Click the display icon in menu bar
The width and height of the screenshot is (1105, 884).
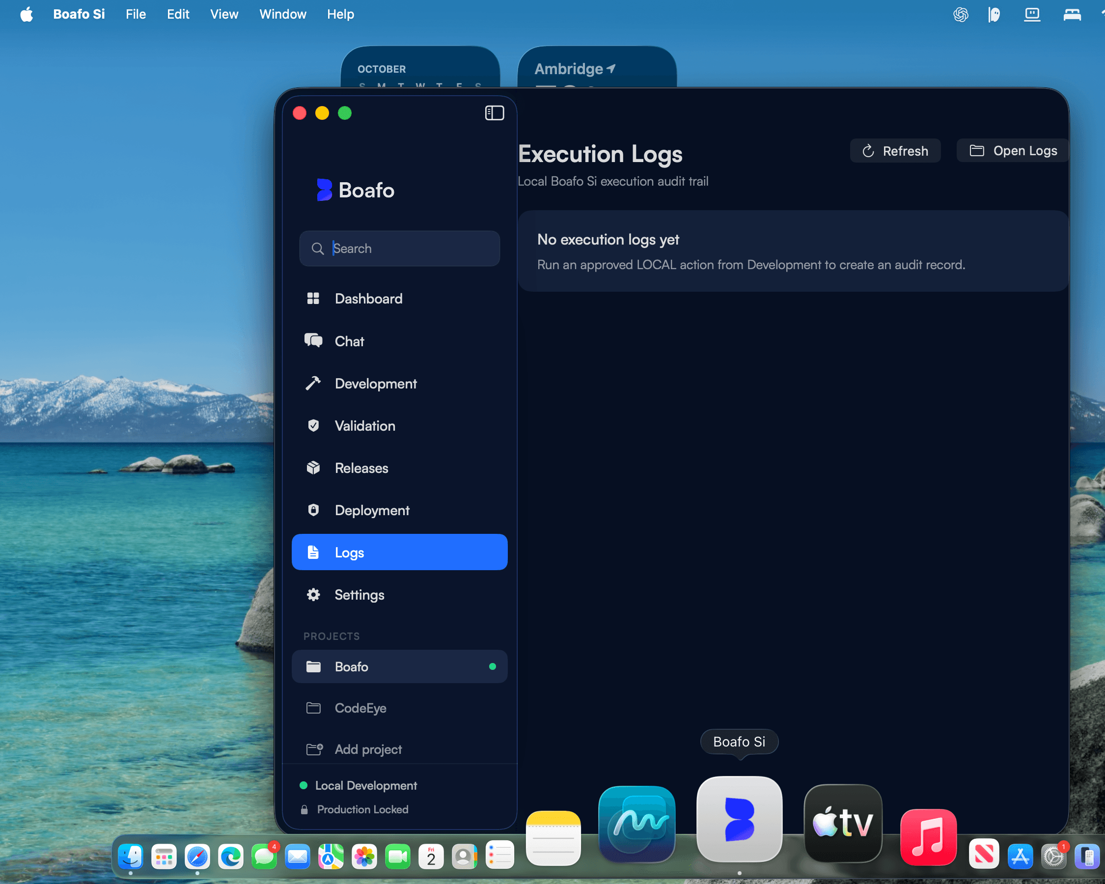tap(1032, 14)
